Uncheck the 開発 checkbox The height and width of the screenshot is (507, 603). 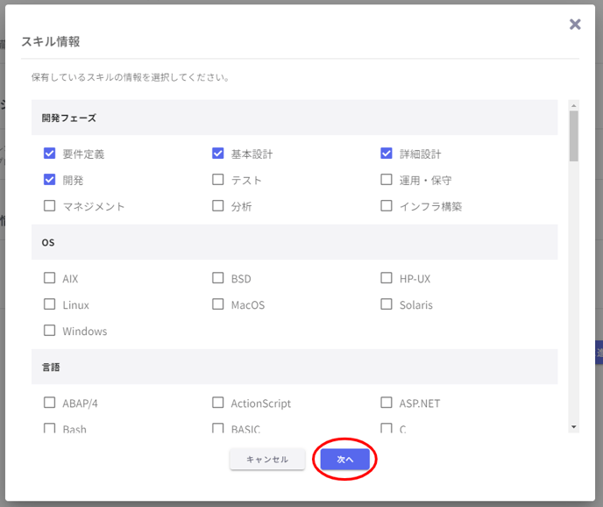pyautogui.click(x=50, y=180)
